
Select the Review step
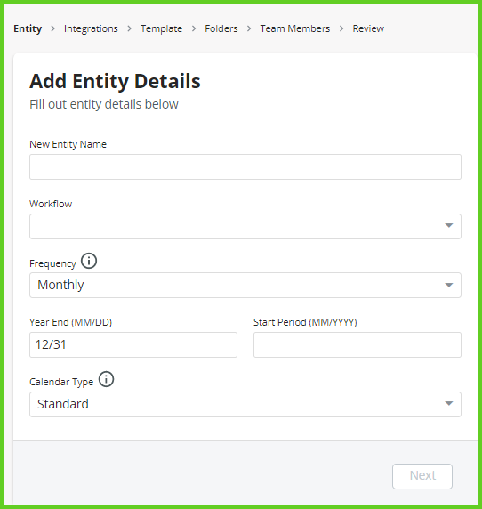[x=368, y=28]
